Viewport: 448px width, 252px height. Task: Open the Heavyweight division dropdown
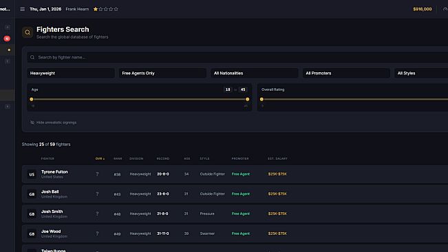coord(71,73)
